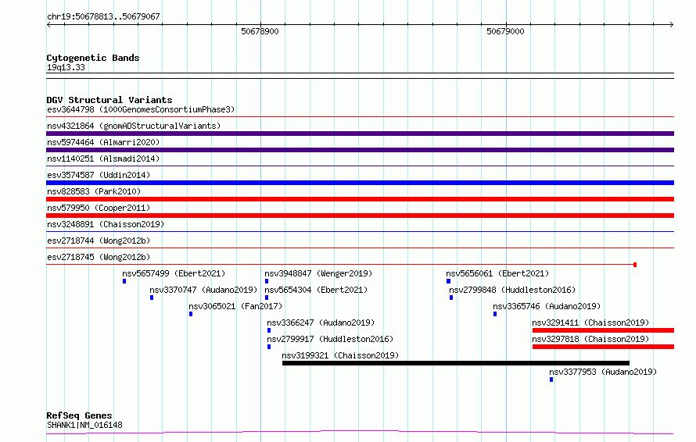Viewport: 696px width, 442px height.
Task: Select the blue marker under nsv5654304
Action: click(267, 298)
